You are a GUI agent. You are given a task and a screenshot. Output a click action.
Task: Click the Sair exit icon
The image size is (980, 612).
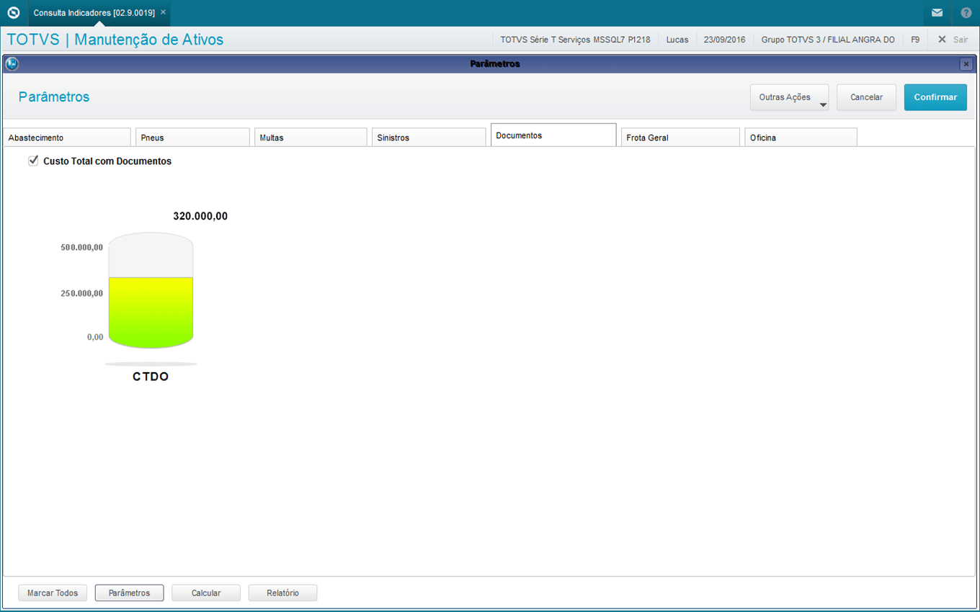(x=942, y=40)
